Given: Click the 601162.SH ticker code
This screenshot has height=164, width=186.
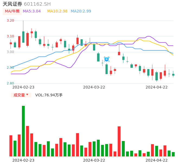Looking at the screenshot, I should pos(37,4).
